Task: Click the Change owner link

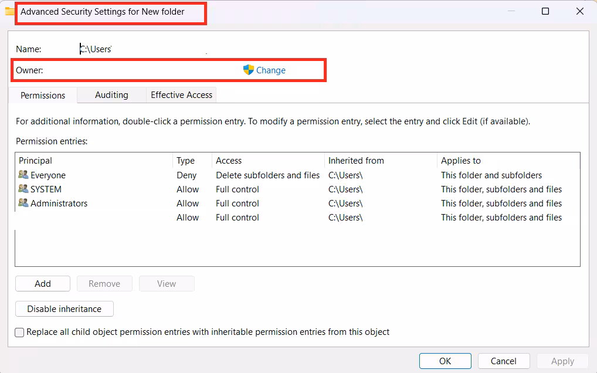Action: 271,70
